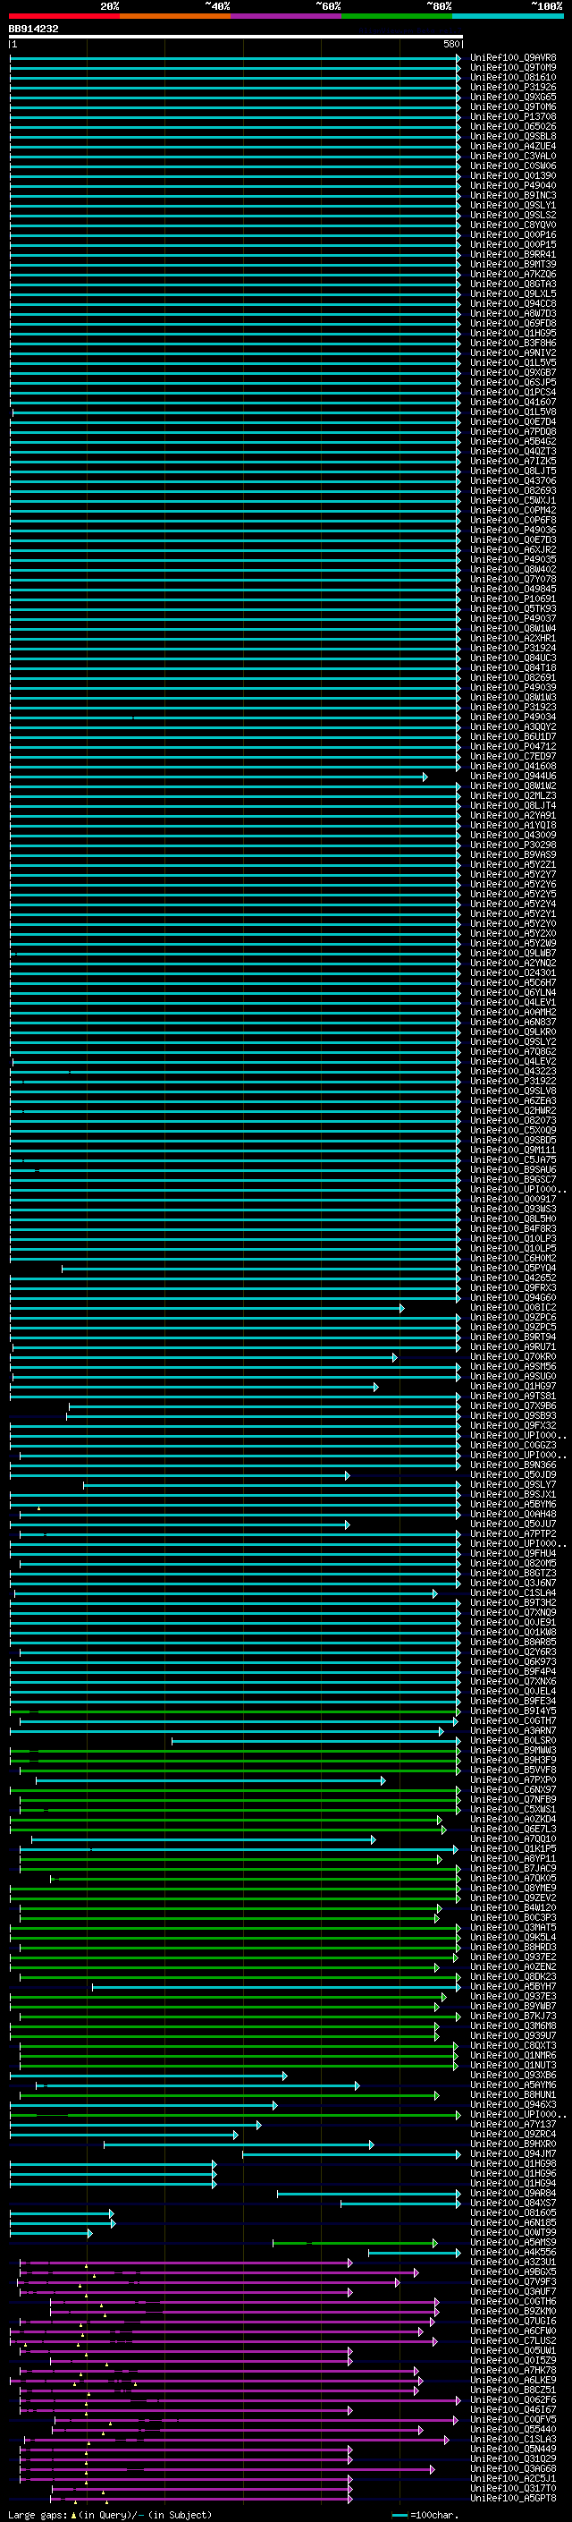Select hit label UniRef100_Q9FHU4
The width and height of the screenshot is (572, 2522).
pyautogui.click(x=513, y=1553)
